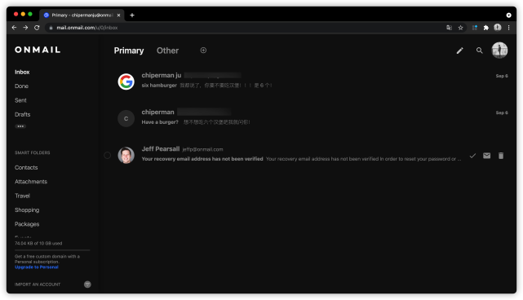This screenshot has height=300, width=523.
Task: Add a new inbox tab with plus-circle icon
Action: point(203,51)
